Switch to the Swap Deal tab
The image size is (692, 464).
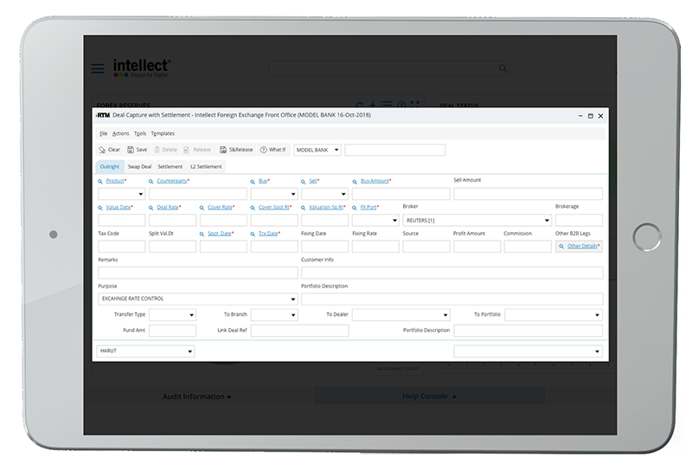(x=139, y=166)
